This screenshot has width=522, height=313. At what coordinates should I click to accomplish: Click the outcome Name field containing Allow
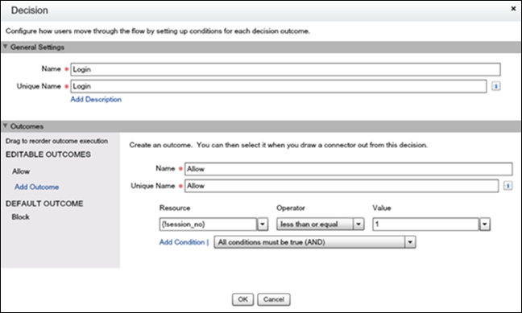click(x=349, y=169)
